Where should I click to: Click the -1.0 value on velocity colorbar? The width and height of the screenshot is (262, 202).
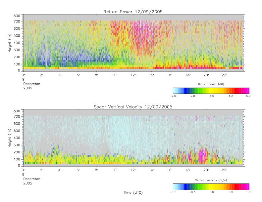(173, 192)
